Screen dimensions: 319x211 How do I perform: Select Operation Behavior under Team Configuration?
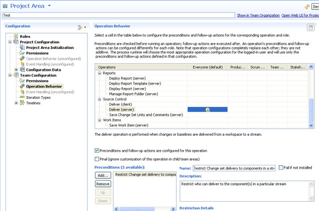tap(44, 86)
